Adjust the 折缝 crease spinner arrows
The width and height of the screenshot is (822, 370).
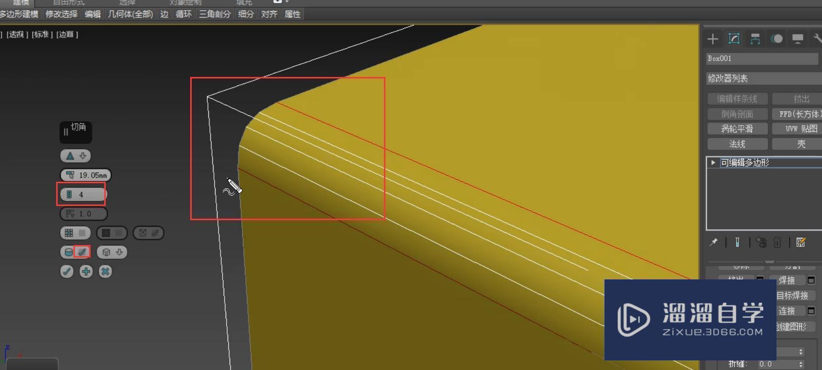pyautogui.click(x=801, y=364)
